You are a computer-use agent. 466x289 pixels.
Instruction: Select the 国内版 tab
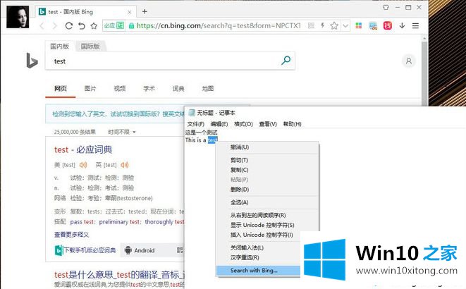59,46
